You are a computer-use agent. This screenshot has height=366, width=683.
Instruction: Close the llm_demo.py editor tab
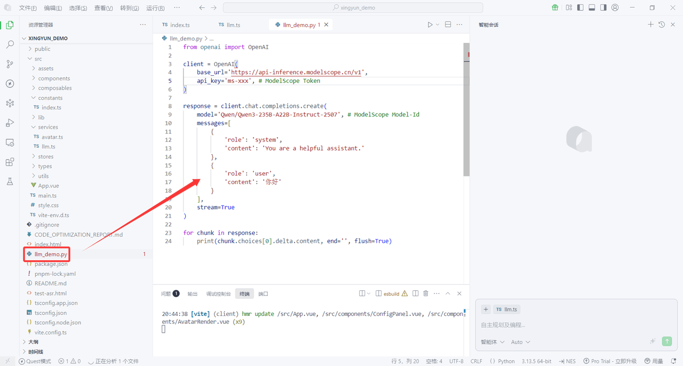[327, 25]
